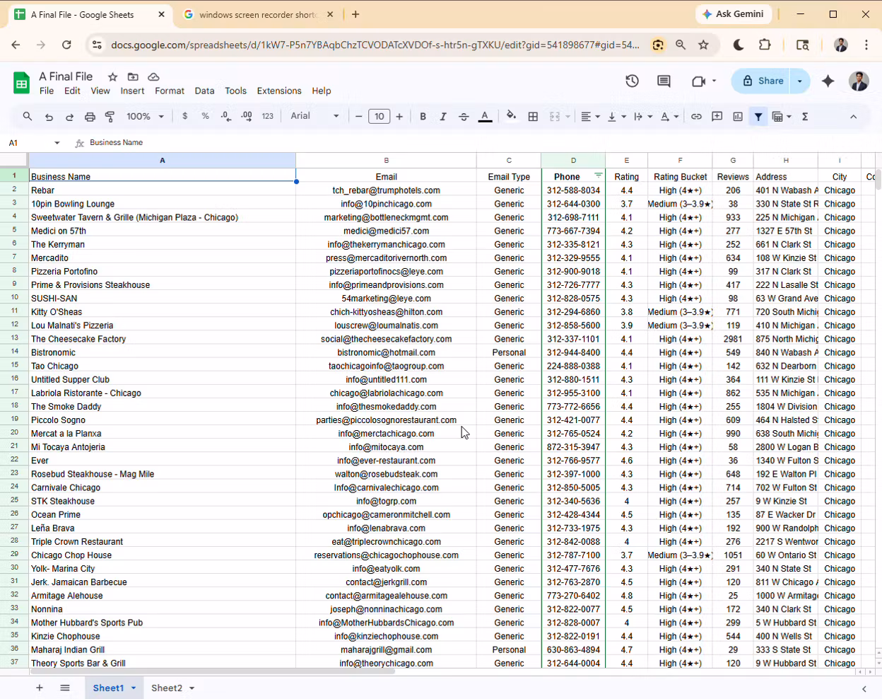Format as percent
Screen dimensions: 882x699
tap(205, 116)
